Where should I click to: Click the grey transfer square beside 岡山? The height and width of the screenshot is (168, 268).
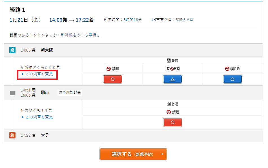[x=12, y=93]
